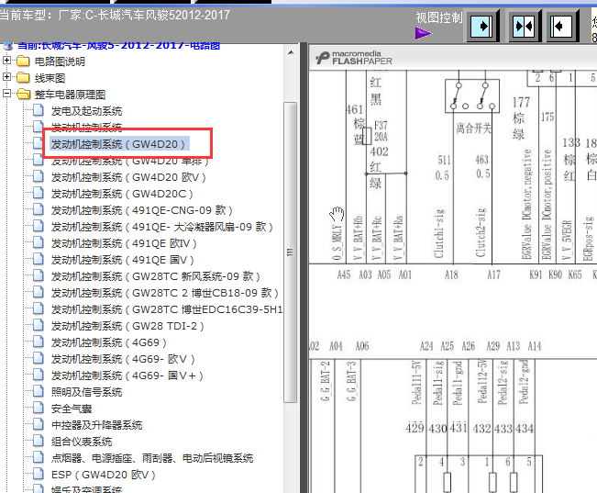The image size is (597, 493).
Task: Open 发动机控制系统（491QE 欧IV）
Action: click(x=124, y=243)
